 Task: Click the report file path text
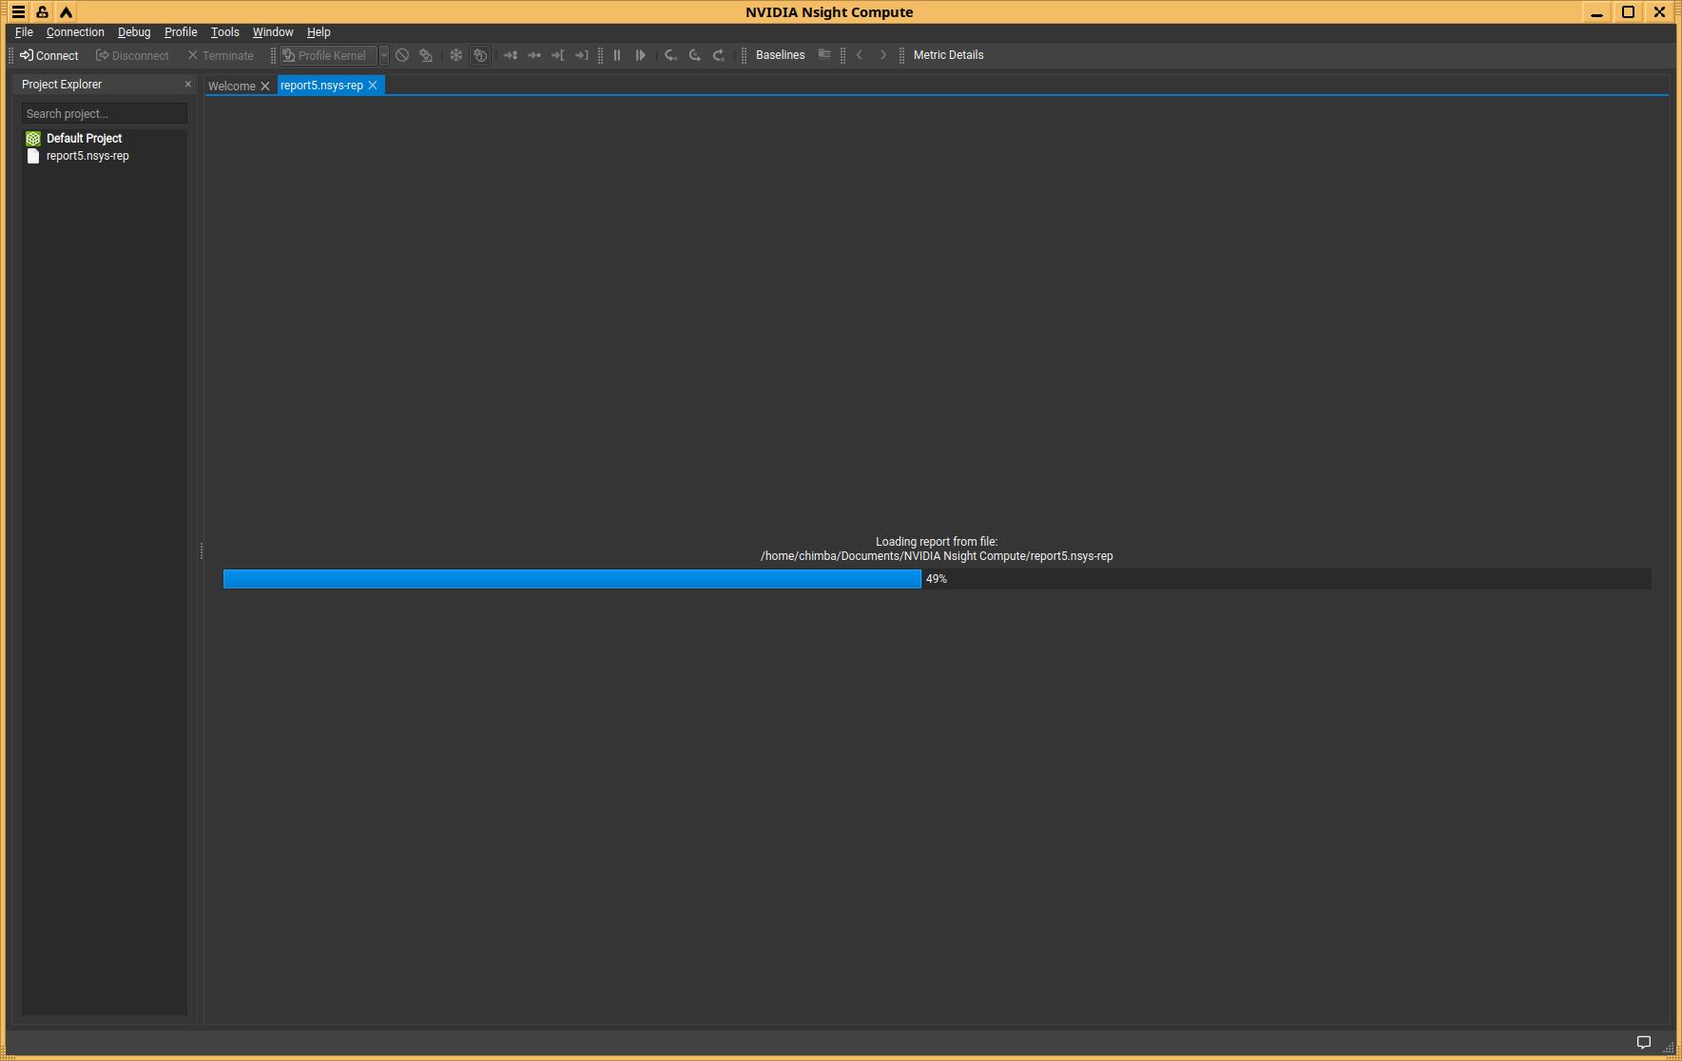click(x=937, y=556)
